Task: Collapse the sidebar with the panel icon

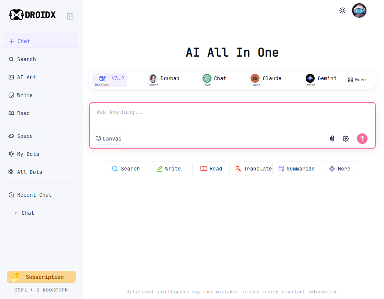Action: pyautogui.click(x=70, y=16)
